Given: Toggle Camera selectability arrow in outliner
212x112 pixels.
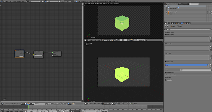Looking at the screenshot, I should (210, 12).
